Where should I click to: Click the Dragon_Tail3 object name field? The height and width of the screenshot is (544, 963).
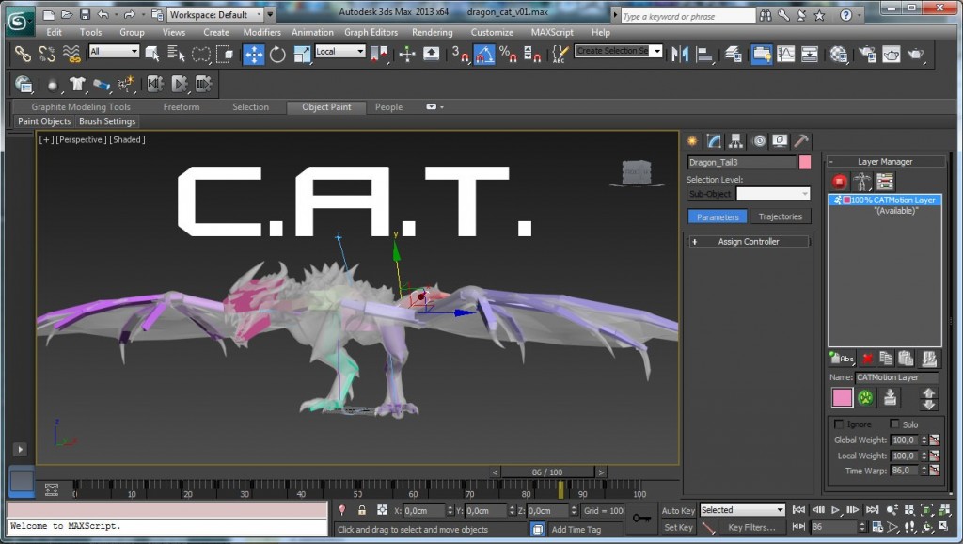tap(741, 162)
